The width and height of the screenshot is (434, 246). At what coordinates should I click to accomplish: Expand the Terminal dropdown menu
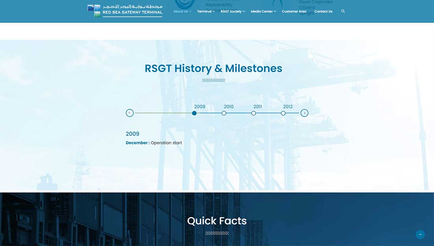point(206,11)
